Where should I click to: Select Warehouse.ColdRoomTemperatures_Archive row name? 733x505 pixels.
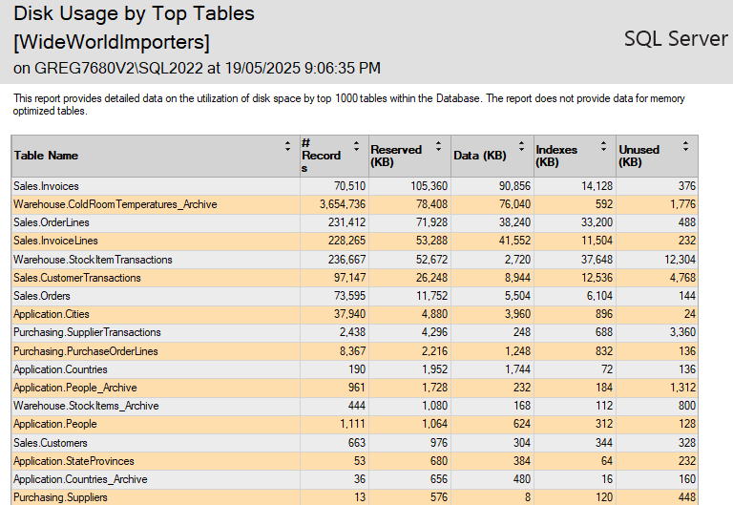click(115, 204)
